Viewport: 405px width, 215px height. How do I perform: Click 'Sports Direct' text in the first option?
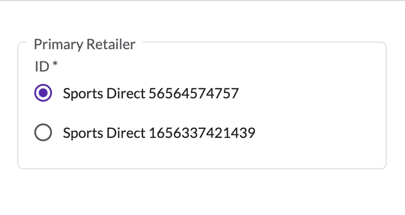104,93
